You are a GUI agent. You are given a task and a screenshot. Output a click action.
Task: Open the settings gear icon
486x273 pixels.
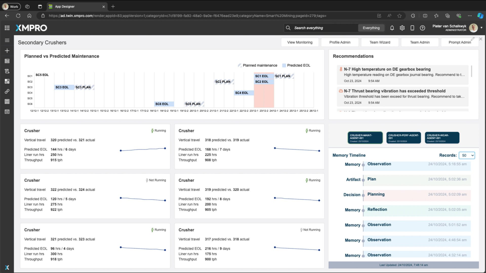point(402,28)
